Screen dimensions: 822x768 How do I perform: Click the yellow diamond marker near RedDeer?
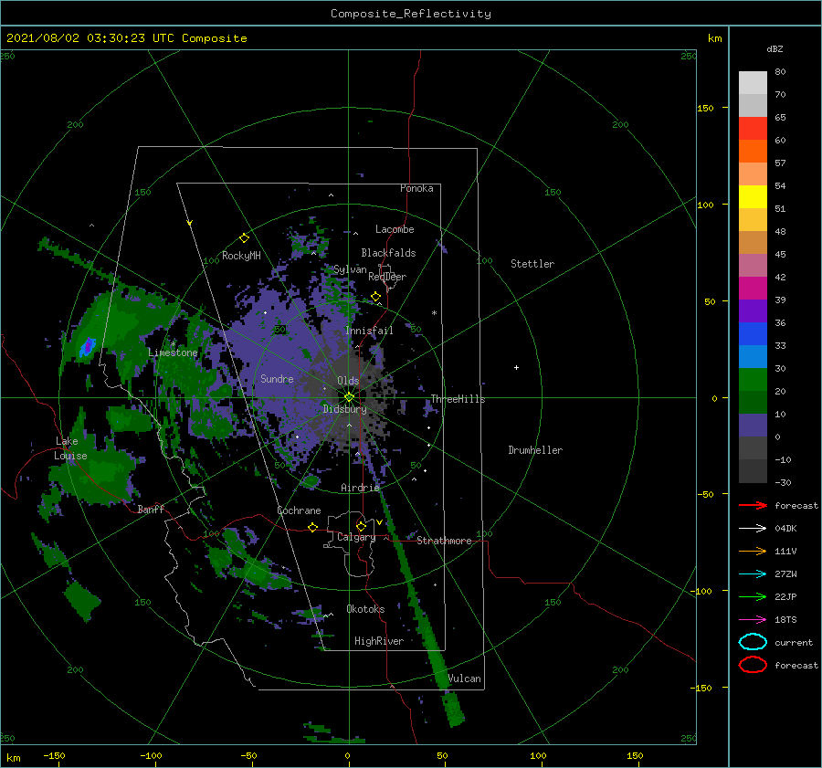click(376, 297)
